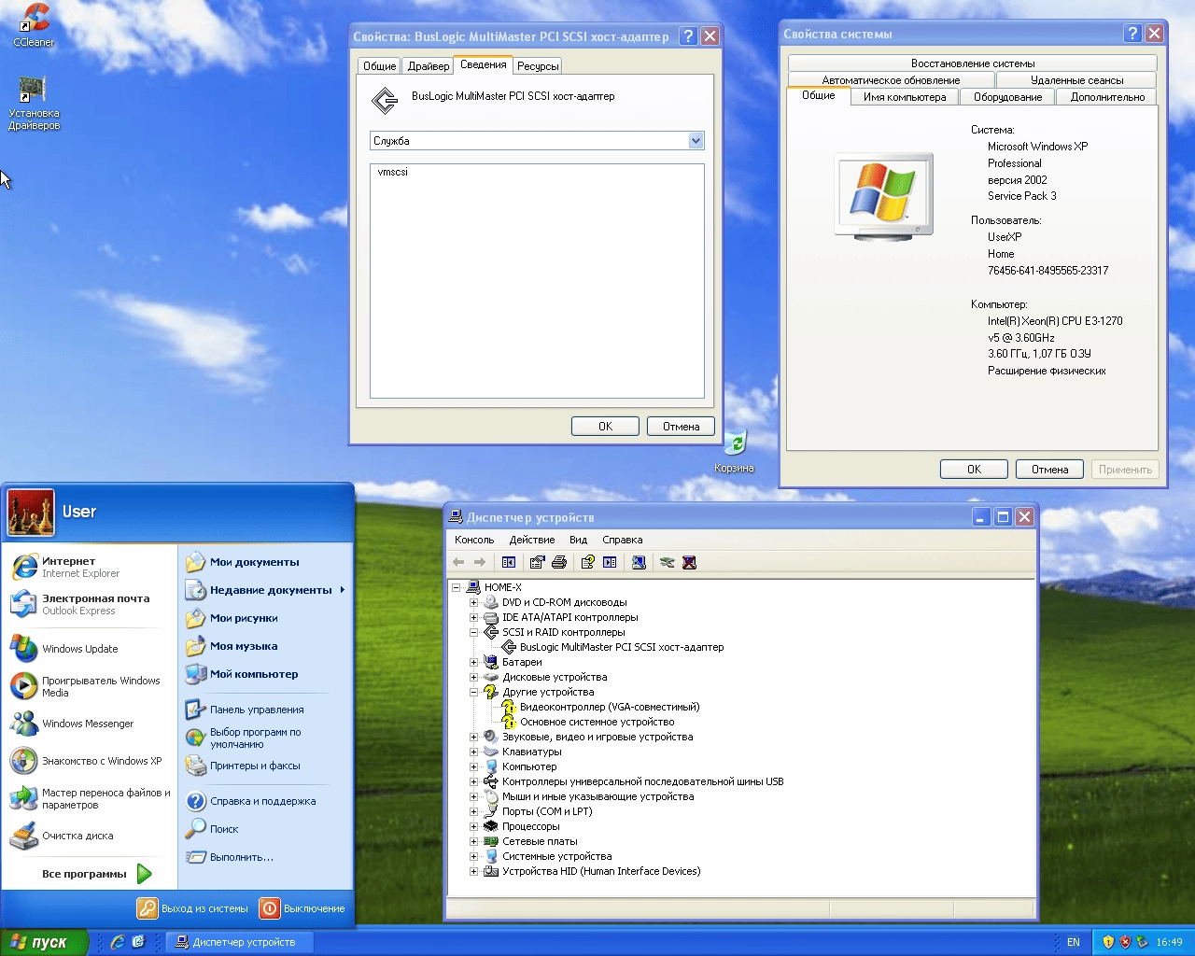Launch Windows Update from Start menu
This screenshot has width=1195, height=956.
click(x=90, y=649)
